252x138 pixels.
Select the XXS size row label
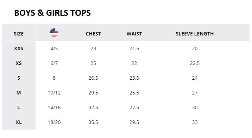pyautogui.click(x=19, y=48)
